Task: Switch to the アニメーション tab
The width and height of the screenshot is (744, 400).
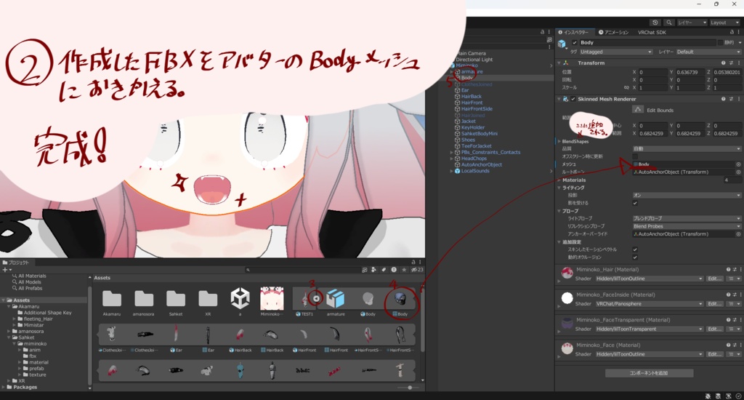Action: pyautogui.click(x=613, y=32)
